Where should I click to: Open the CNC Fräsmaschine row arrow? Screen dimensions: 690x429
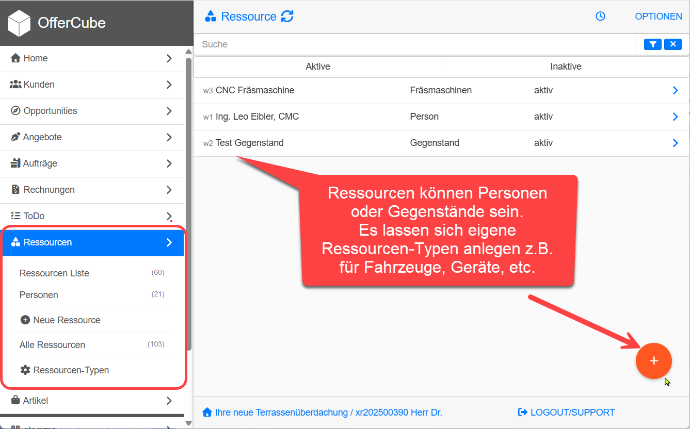tap(675, 91)
